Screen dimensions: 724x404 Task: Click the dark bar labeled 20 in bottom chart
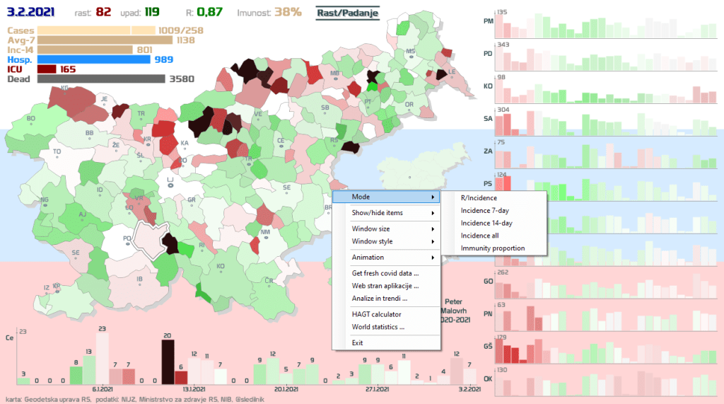168,362
